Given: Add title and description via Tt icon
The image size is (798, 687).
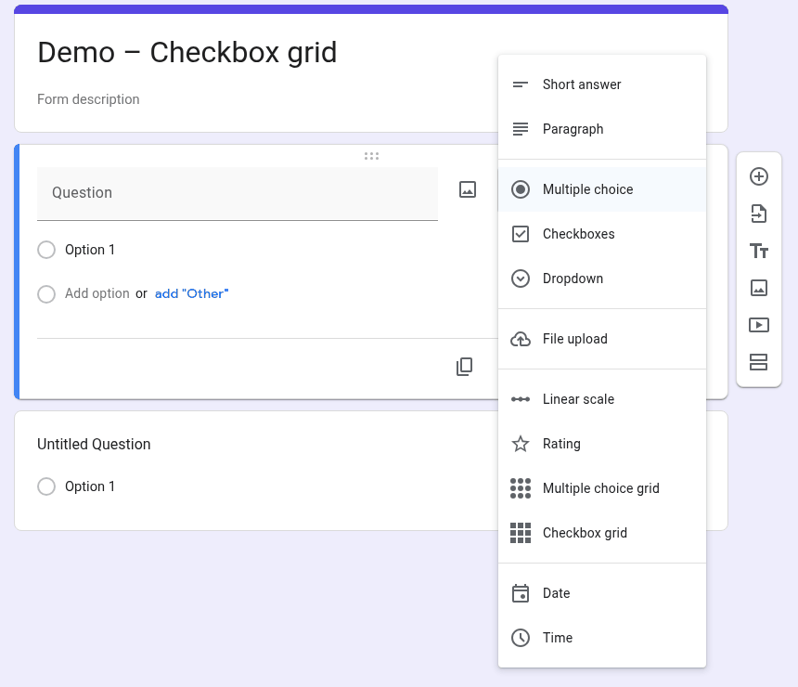Looking at the screenshot, I should 759,251.
